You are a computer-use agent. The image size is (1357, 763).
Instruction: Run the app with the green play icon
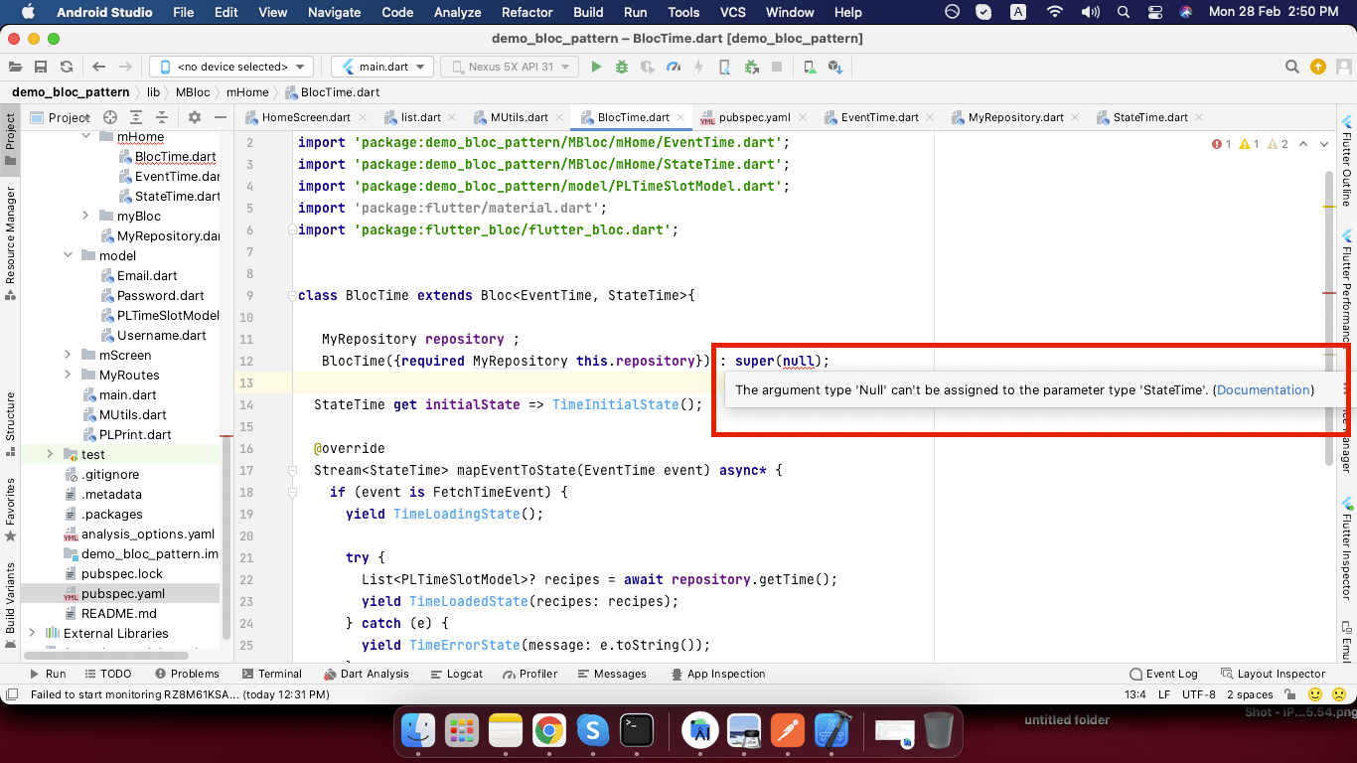point(596,67)
